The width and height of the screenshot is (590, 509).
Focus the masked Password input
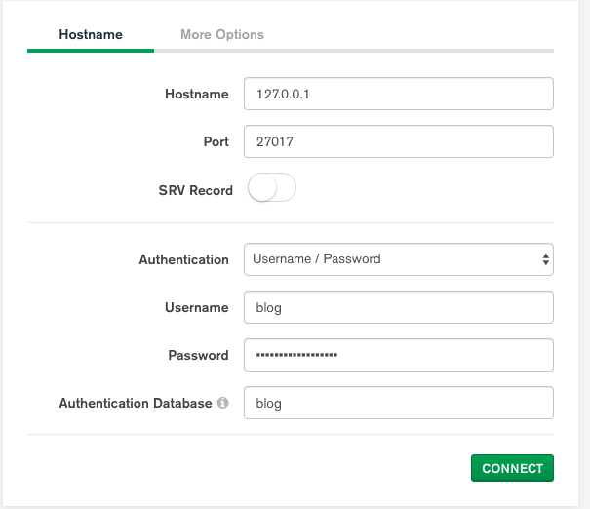[x=398, y=355]
